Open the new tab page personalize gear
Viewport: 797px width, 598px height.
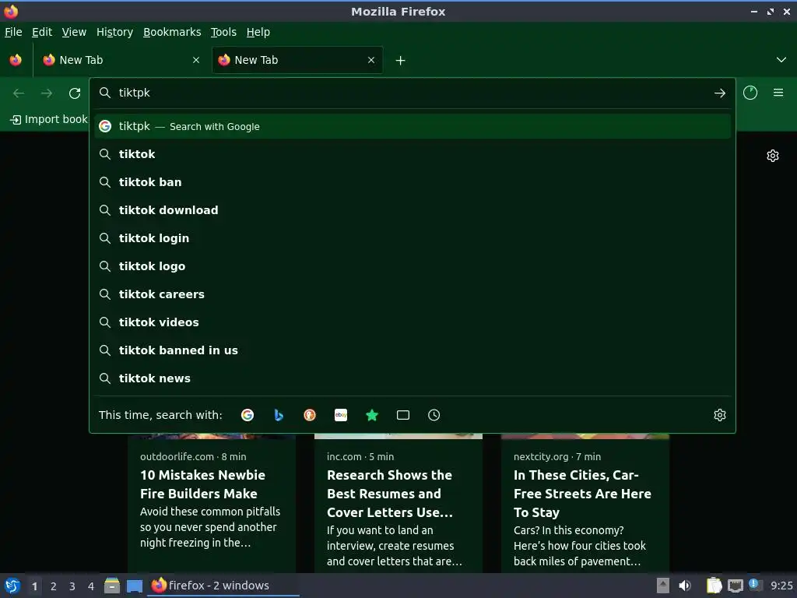(773, 156)
